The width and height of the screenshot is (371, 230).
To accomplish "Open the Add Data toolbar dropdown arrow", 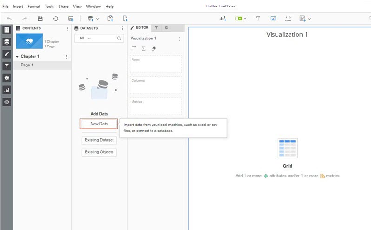I will 97,19.
